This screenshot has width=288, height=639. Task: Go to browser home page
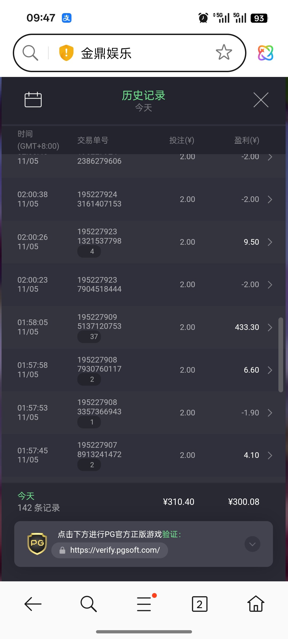pyautogui.click(x=255, y=604)
